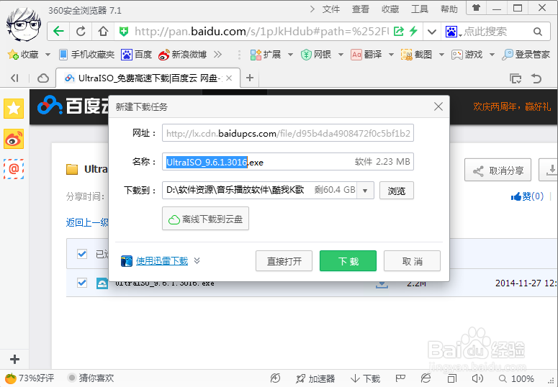Open address bar history dropdown
The height and width of the screenshot is (387, 558).
432,32
